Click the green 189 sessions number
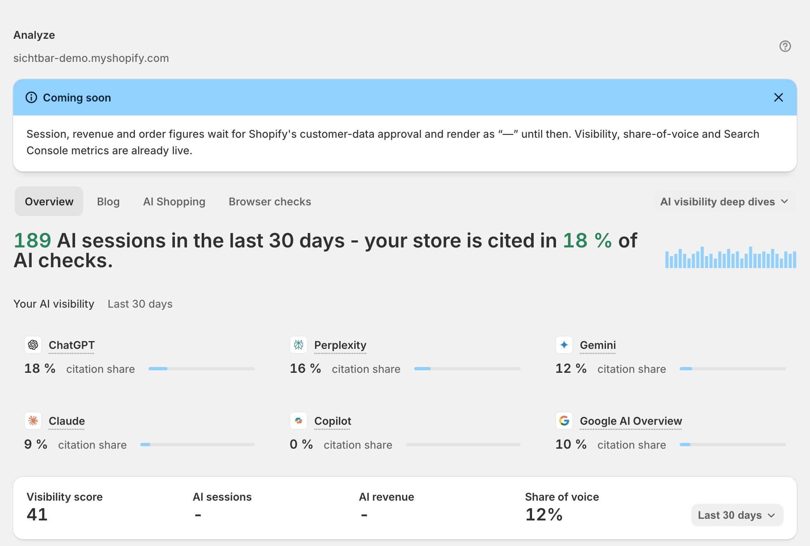The height and width of the screenshot is (546, 810). pos(33,240)
